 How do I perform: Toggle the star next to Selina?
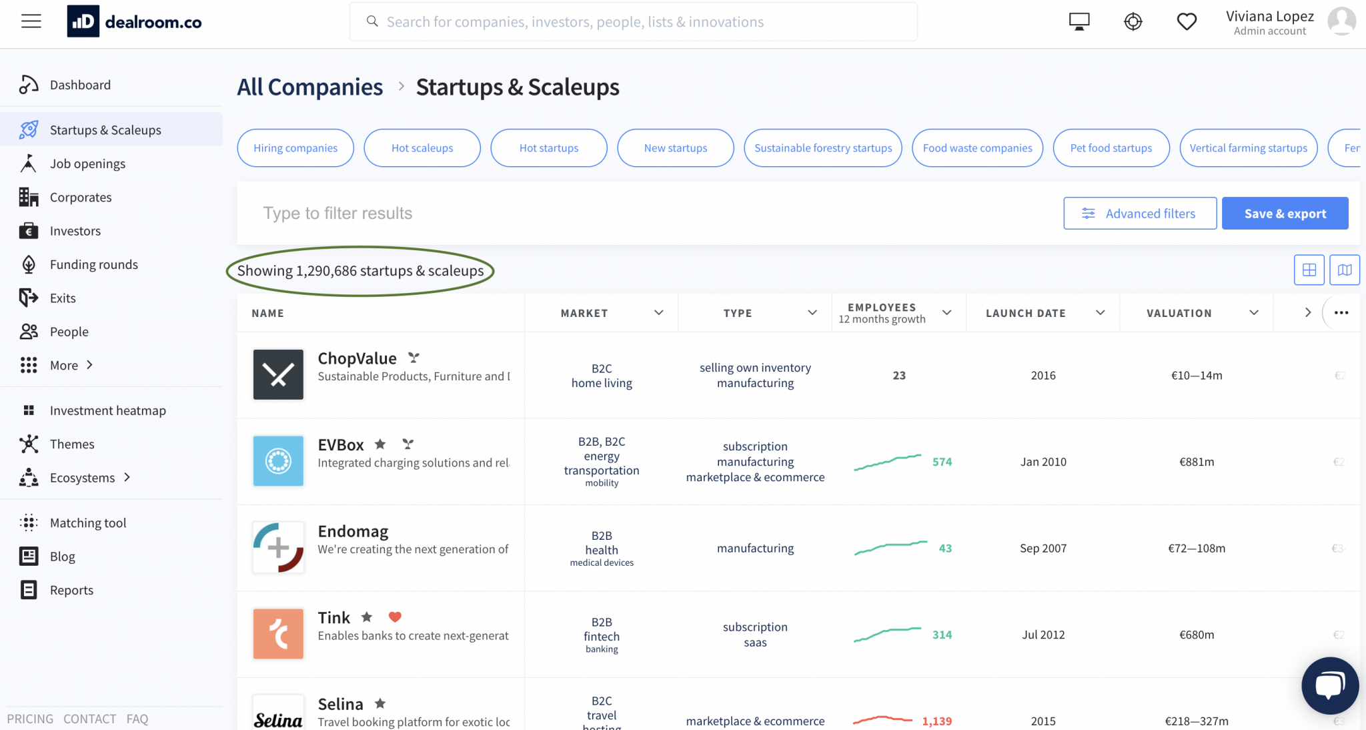380,703
